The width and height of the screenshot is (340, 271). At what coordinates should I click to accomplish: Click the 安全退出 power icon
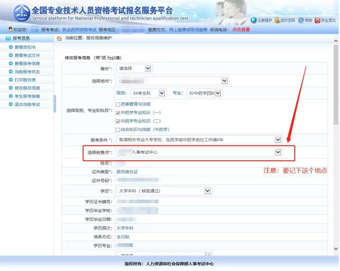point(317,20)
